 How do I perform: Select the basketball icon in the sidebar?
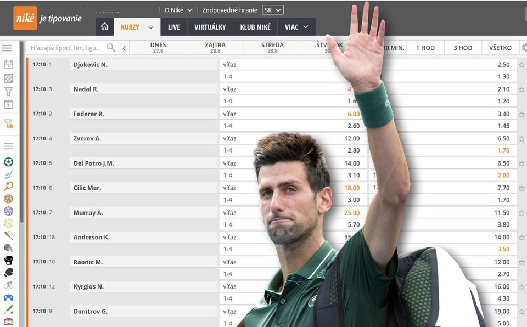(8, 199)
